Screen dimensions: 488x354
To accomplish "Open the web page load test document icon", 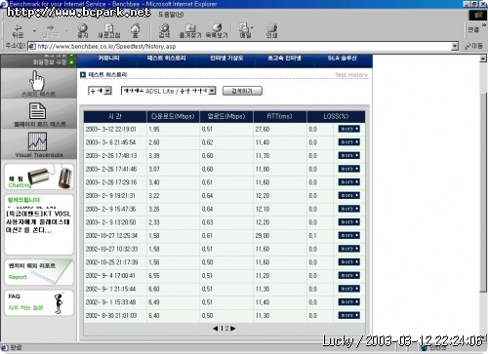I will tap(37, 111).
